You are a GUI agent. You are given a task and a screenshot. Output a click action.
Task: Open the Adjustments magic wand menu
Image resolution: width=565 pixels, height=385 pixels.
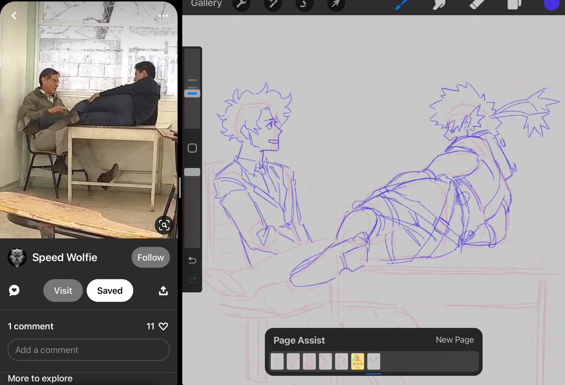pos(273,4)
